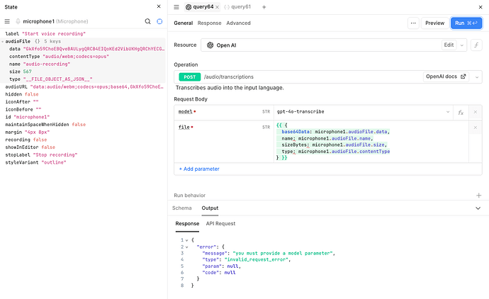Image resolution: width=489 pixels, height=299 pixels.
Task: Select the contentType value row
Action: (60, 57)
